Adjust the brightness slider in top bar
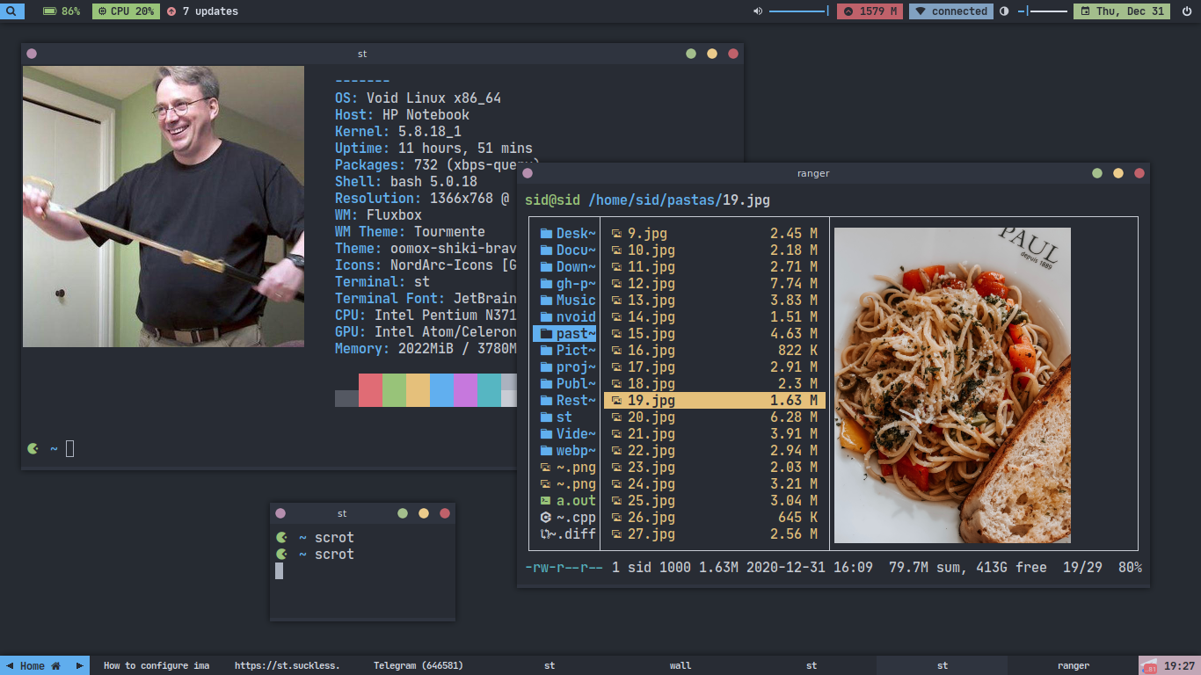The image size is (1201, 675). pos(1043,11)
